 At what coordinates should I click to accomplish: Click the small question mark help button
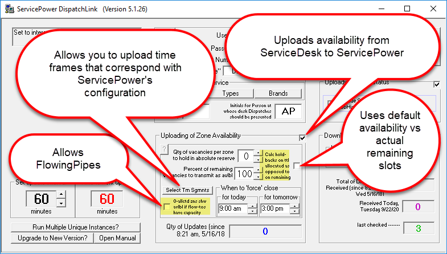click(164, 149)
